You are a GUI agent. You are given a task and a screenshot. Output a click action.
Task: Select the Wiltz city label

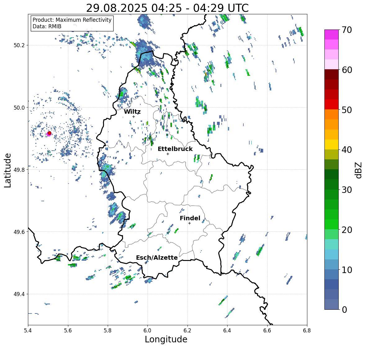132,112
